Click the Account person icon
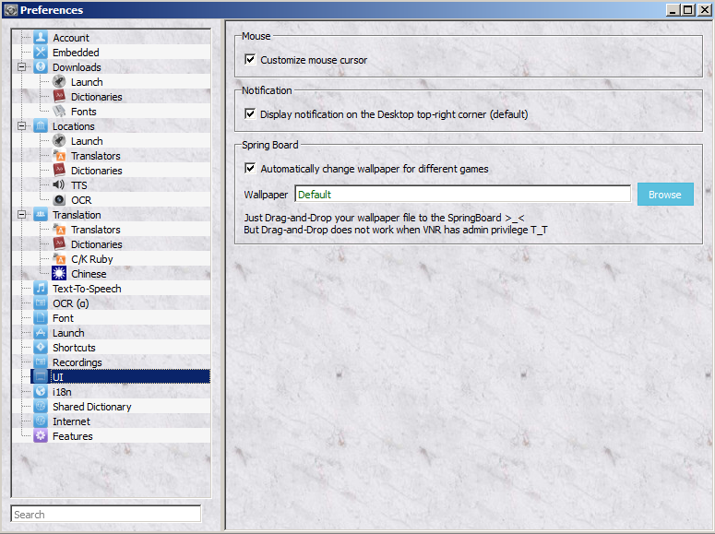The height and width of the screenshot is (534, 715). [x=41, y=38]
